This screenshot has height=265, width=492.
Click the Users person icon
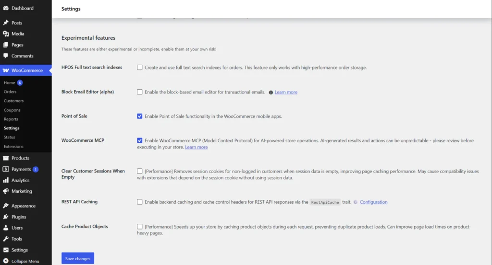pyautogui.click(x=6, y=228)
